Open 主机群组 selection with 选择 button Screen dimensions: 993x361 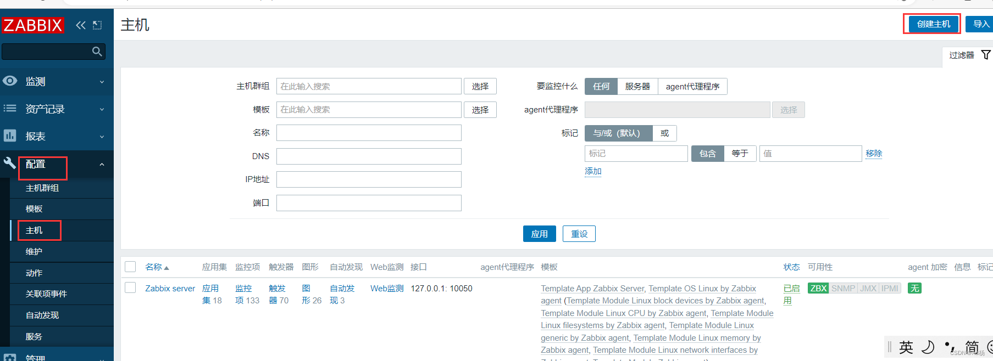click(480, 86)
